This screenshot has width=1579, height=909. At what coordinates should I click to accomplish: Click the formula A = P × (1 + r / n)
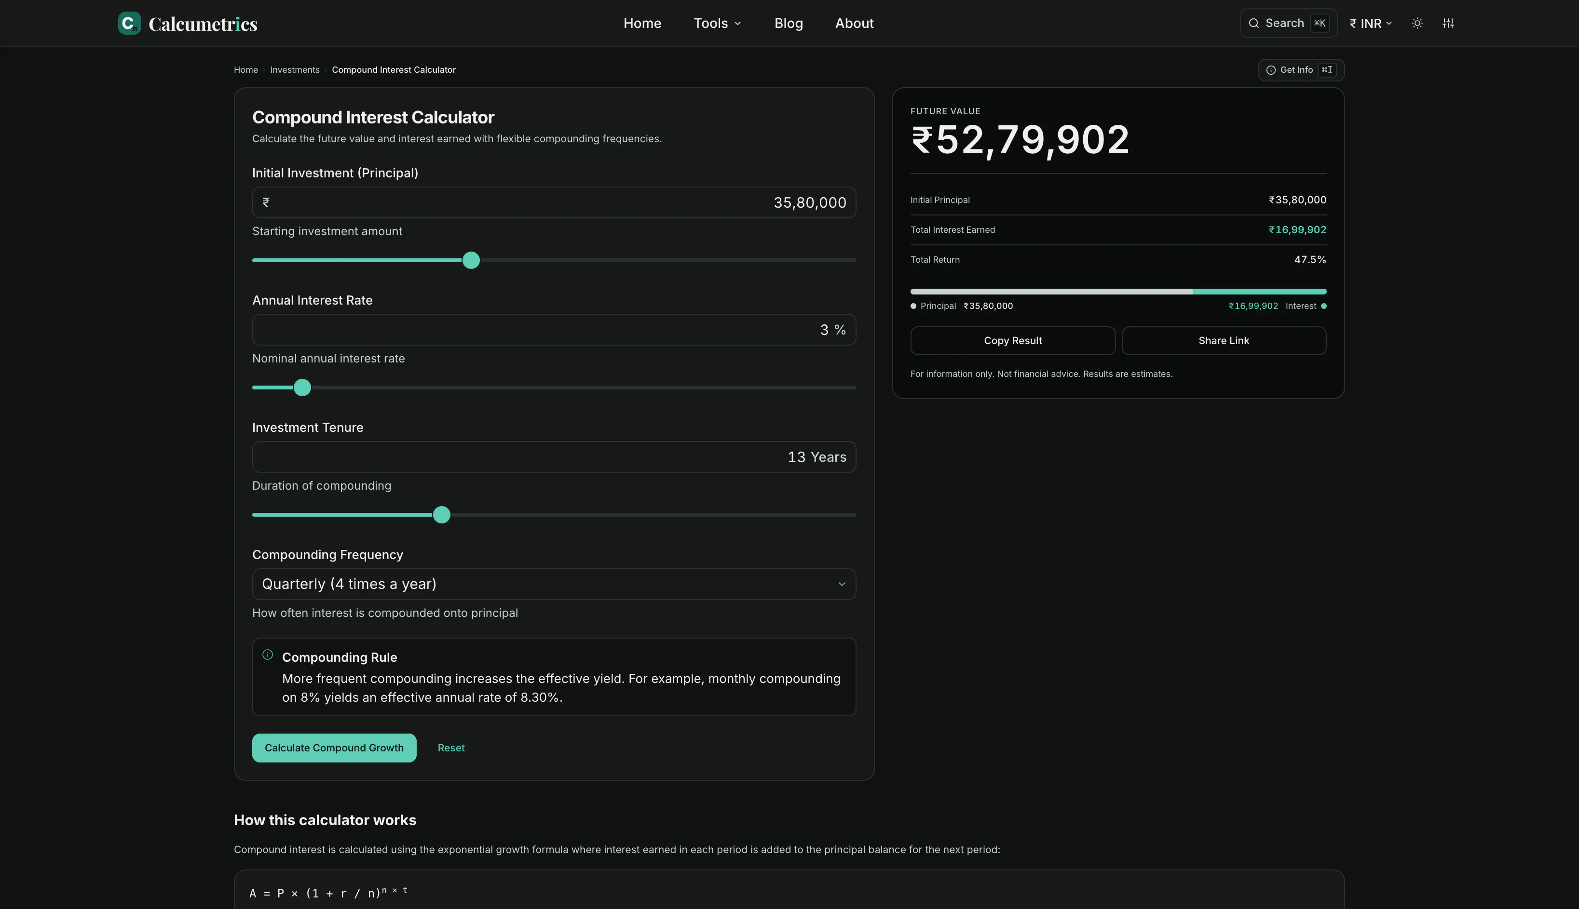pos(328,893)
